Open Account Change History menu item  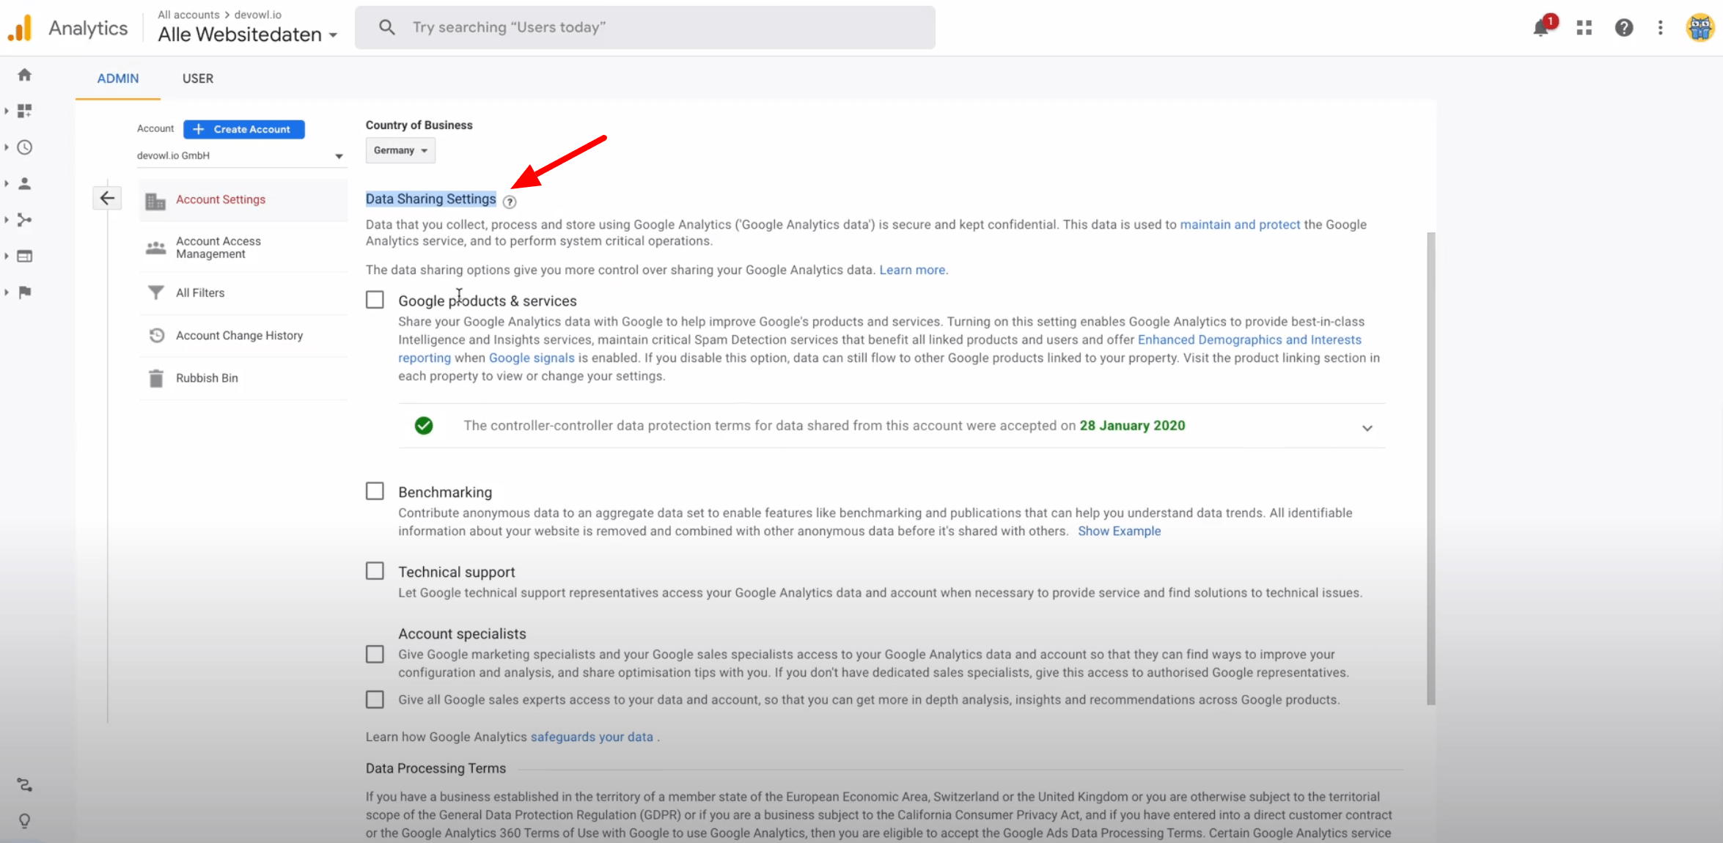(x=239, y=335)
